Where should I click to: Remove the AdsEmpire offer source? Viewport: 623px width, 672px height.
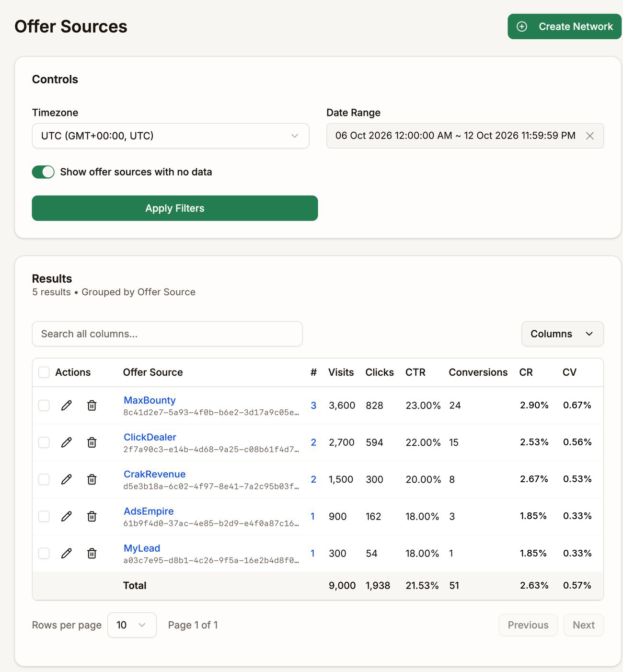pos(92,516)
